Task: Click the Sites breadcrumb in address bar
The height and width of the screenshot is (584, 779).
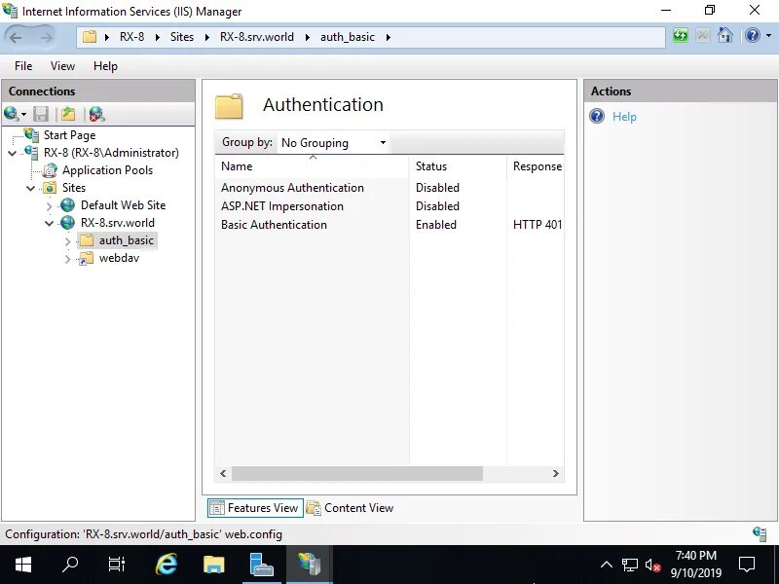Action: 182,37
